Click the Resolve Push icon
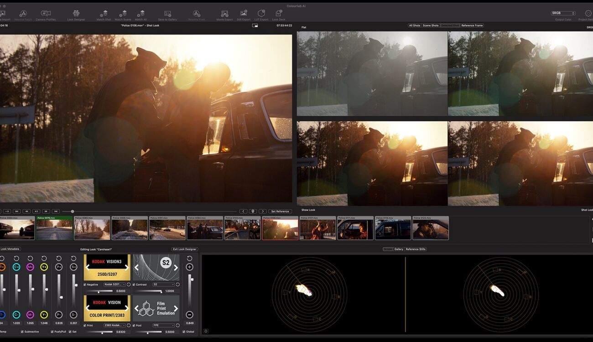Viewport: 593px width, 342px height. [x=197, y=14]
